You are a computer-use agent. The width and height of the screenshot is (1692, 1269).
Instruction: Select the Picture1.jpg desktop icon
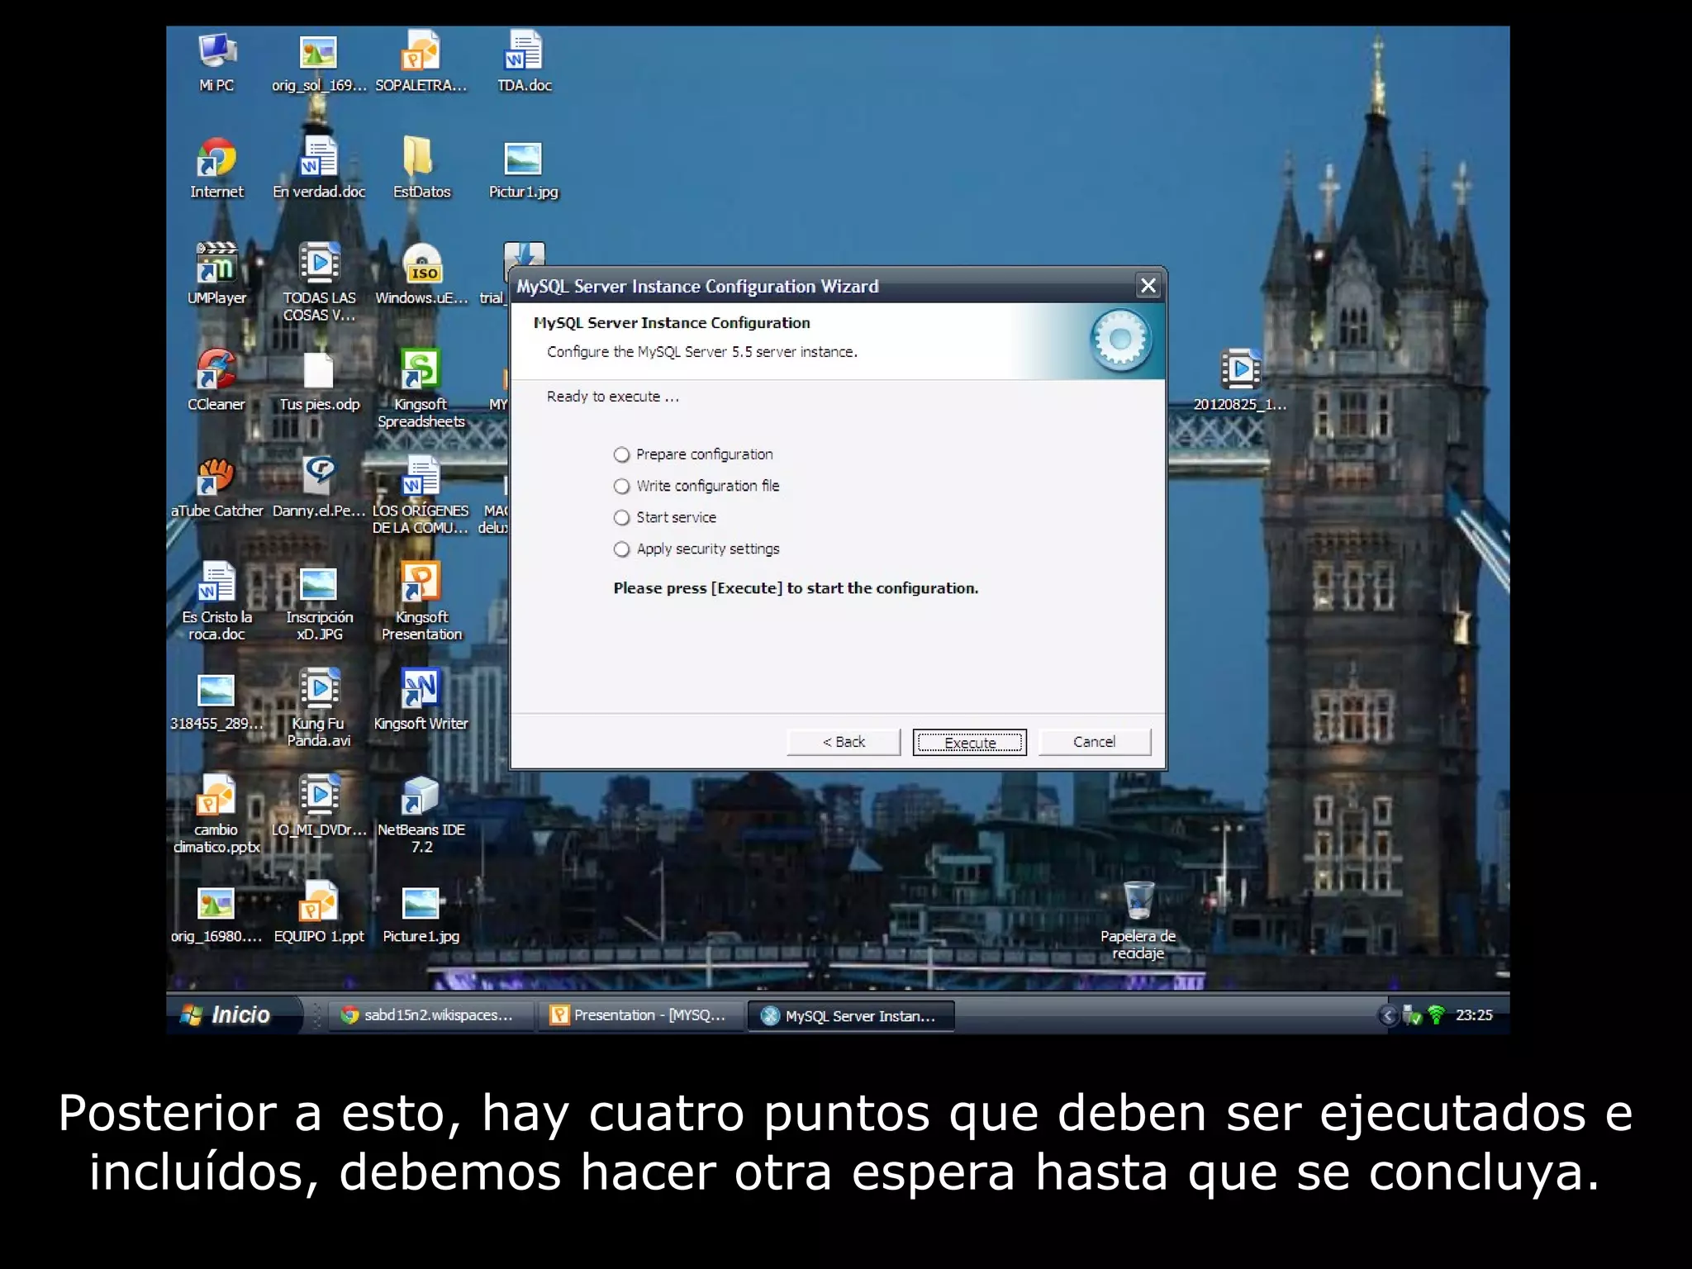(421, 903)
